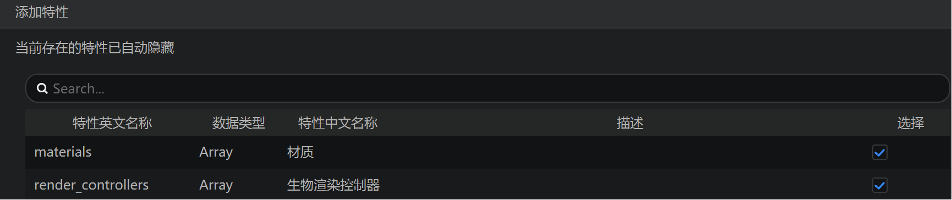952x200 pixels.
Task: Click the 材质 Chinese name cell
Action: coord(300,152)
